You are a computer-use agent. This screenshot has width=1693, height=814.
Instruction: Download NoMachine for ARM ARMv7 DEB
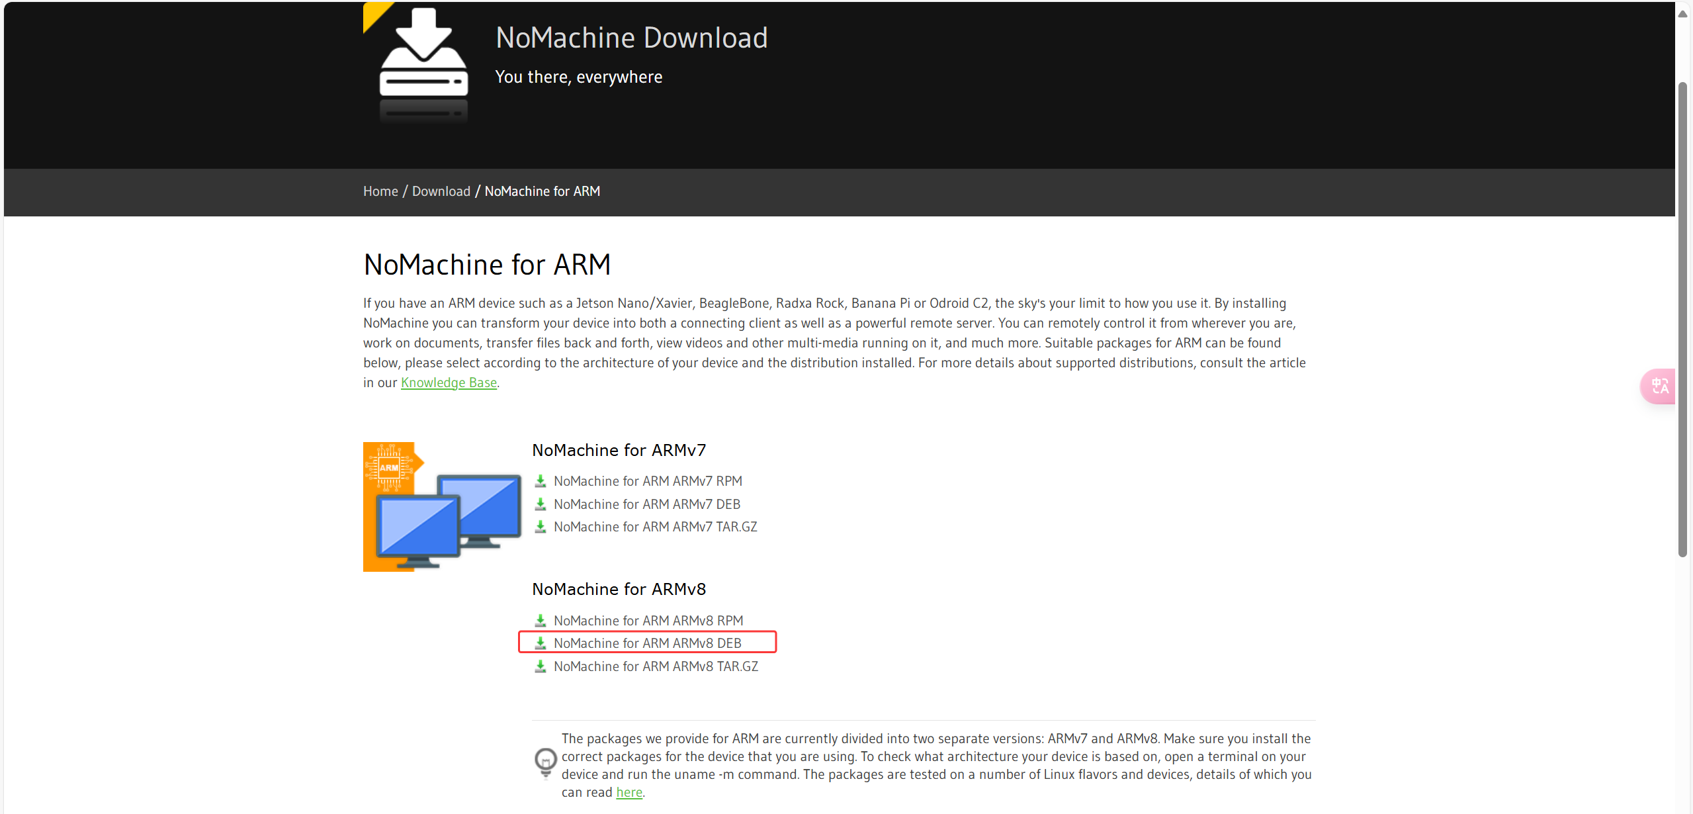(646, 504)
